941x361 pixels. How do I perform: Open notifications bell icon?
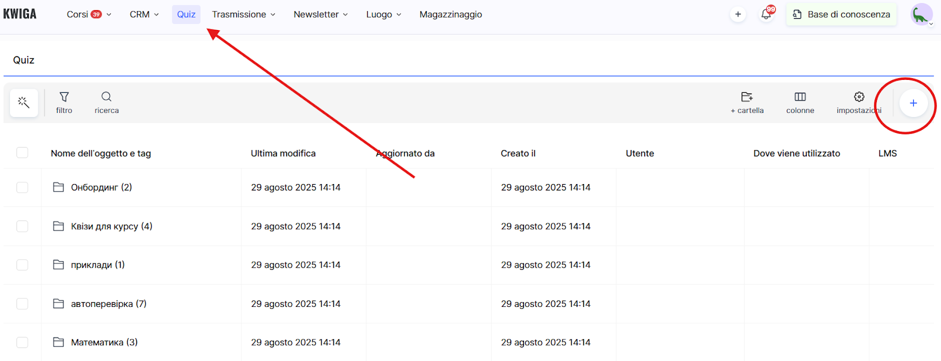(x=766, y=15)
